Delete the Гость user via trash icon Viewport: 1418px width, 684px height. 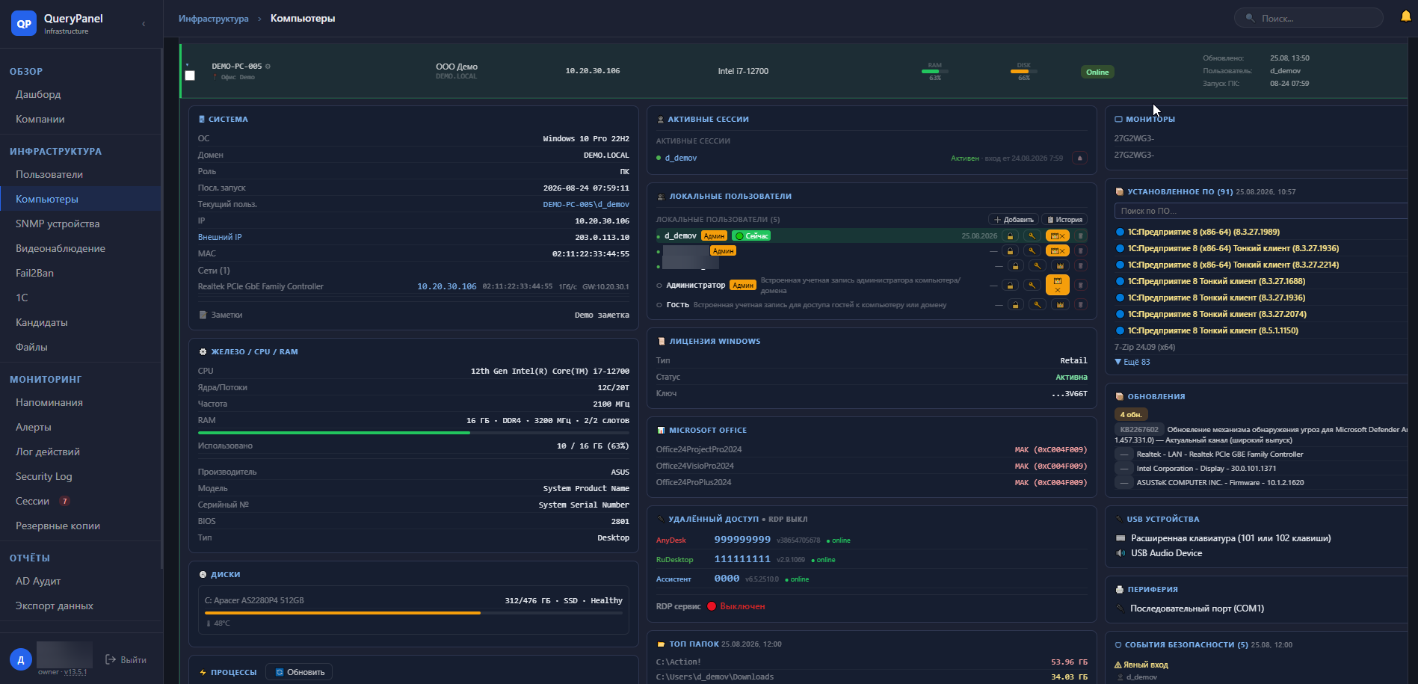click(x=1080, y=305)
